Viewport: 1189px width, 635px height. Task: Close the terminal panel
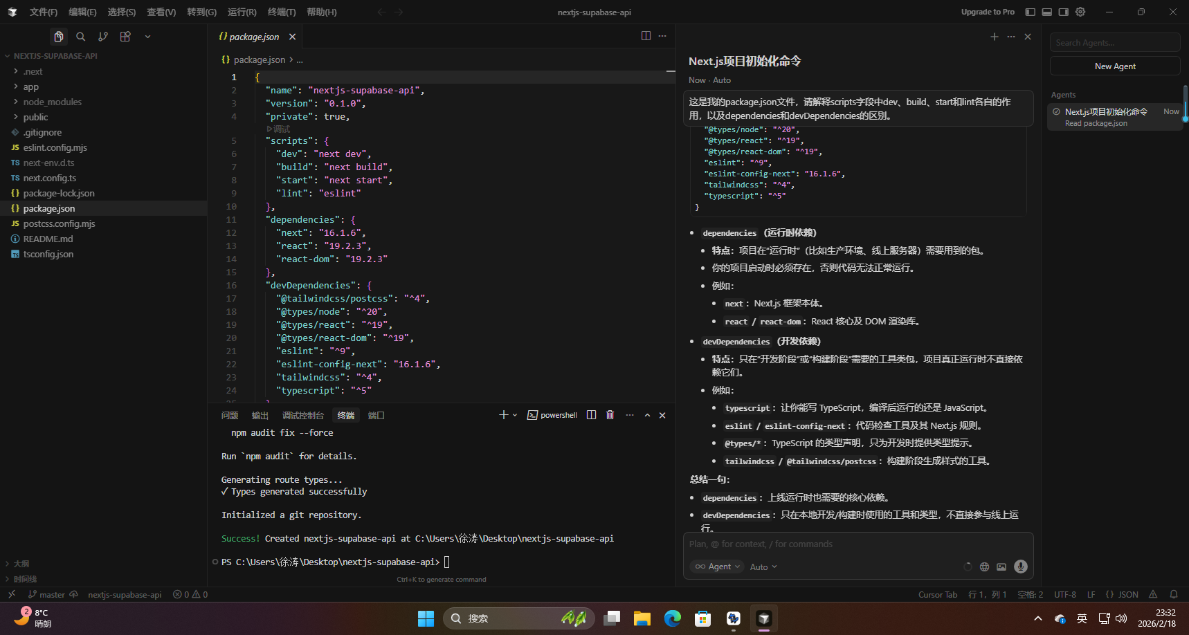click(662, 415)
